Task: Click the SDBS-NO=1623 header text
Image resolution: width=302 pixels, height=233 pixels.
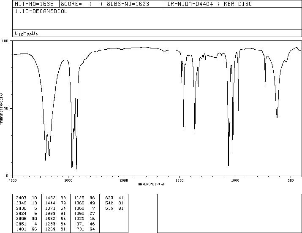Action: pos(128,4)
